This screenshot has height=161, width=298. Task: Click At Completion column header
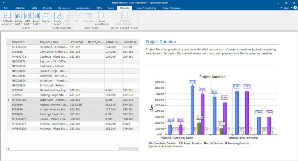click(x=78, y=42)
